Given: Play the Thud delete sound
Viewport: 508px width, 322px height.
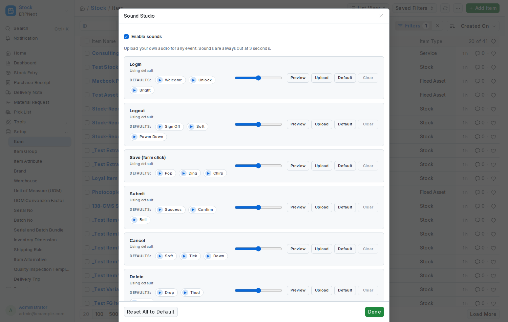Looking at the screenshot, I should click(x=192, y=293).
